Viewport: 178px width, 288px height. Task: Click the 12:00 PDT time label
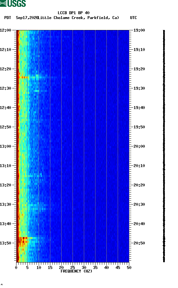(x=5, y=30)
